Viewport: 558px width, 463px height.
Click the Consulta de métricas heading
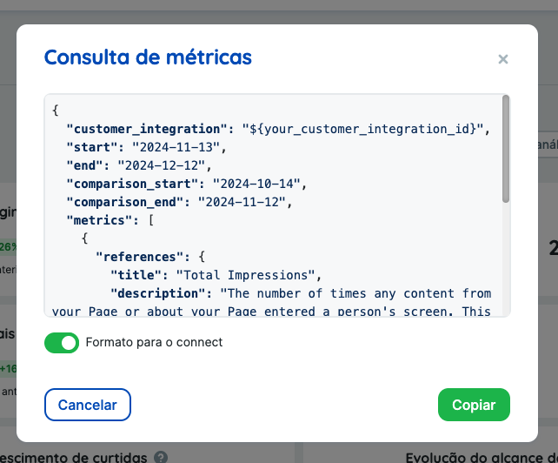point(148,57)
